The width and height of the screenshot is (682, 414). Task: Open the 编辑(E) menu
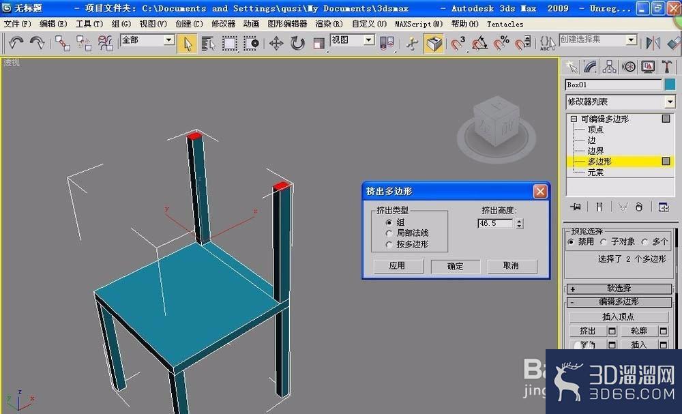click(53, 24)
